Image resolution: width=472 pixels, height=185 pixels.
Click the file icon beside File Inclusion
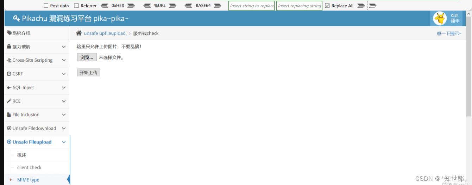pyautogui.click(x=9, y=115)
